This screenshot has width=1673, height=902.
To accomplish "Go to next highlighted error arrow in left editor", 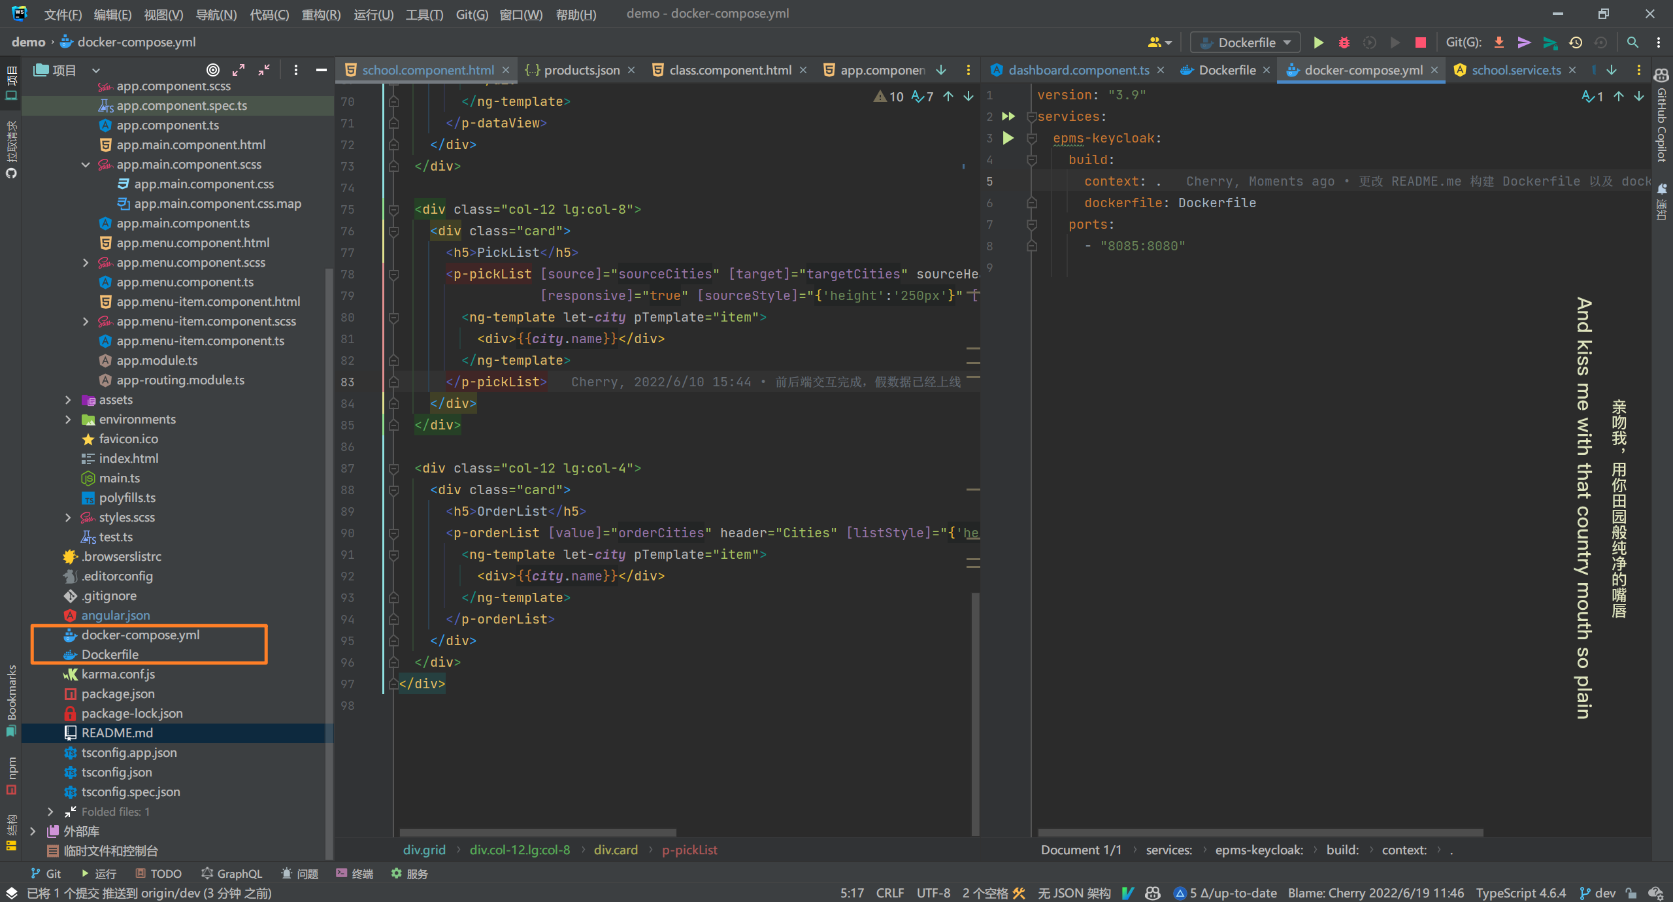I will 969,97.
